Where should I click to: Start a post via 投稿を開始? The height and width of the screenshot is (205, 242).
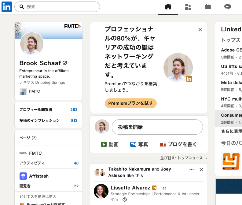coord(157,127)
